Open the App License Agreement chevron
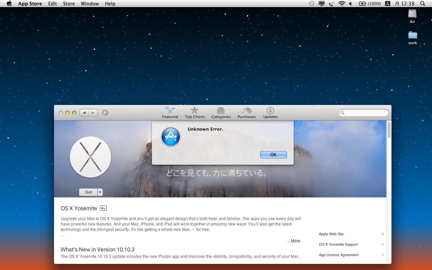This screenshot has height=270, width=432. [383, 255]
